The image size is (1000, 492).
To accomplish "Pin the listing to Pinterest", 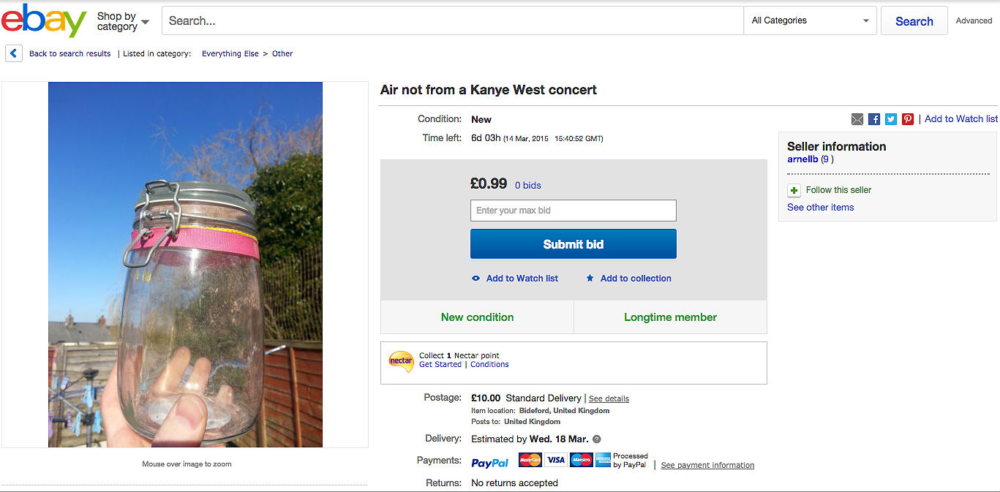I will click(x=907, y=118).
